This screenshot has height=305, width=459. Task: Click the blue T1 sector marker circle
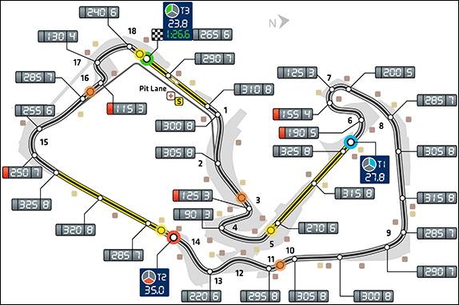tap(350, 142)
